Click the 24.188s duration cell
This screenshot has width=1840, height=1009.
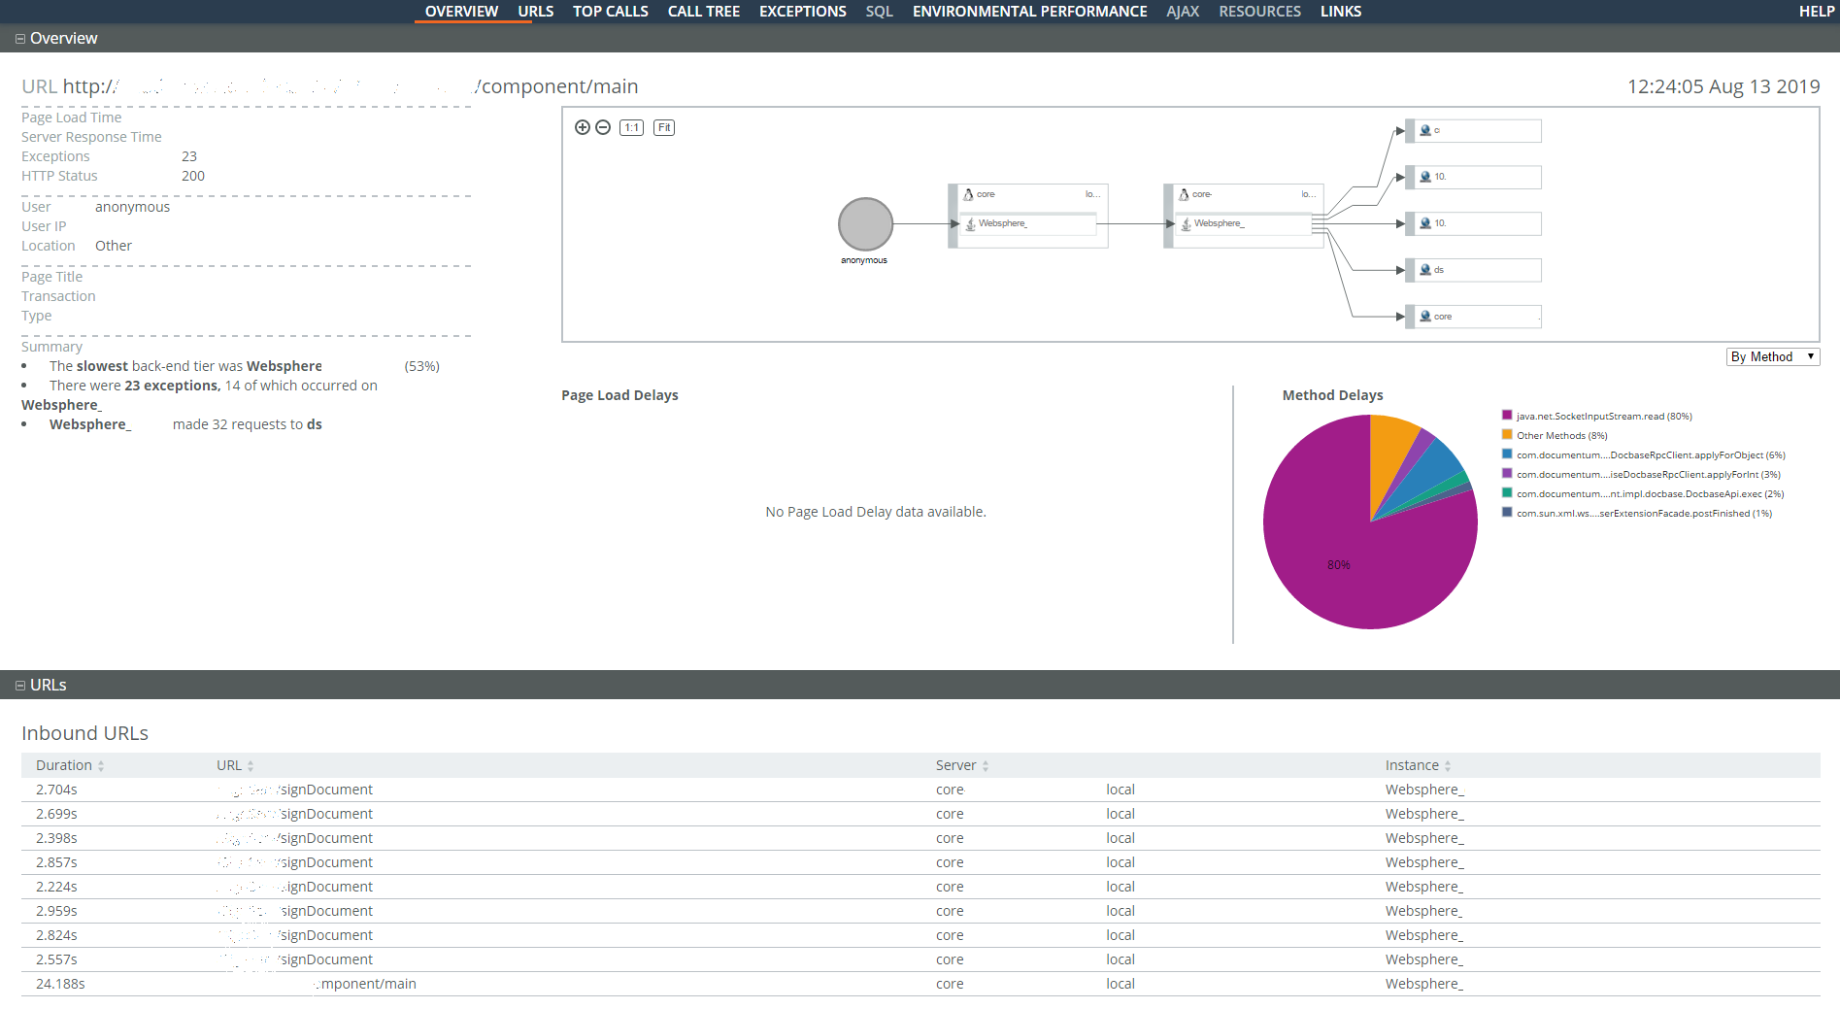click(60, 985)
